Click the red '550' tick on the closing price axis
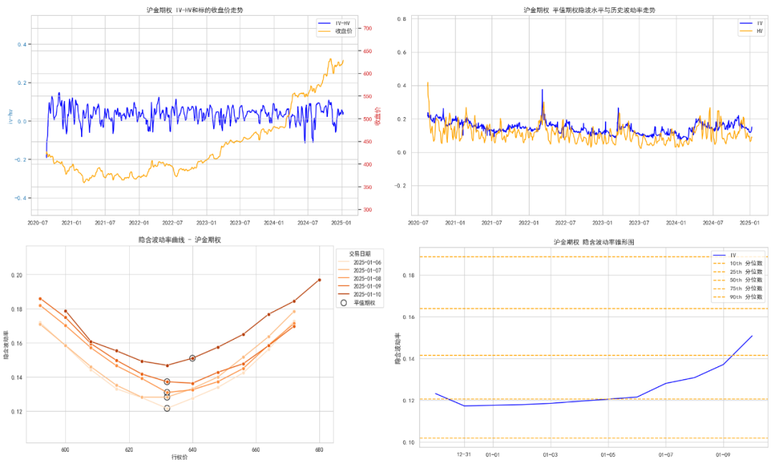This screenshot has height=464, width=775. [367, 96]
